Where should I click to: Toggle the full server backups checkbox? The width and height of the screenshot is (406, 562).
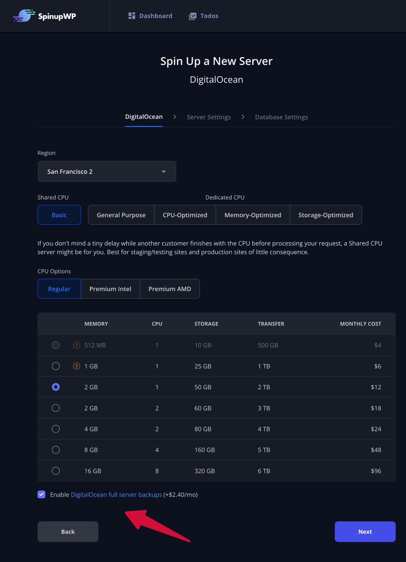41,494
